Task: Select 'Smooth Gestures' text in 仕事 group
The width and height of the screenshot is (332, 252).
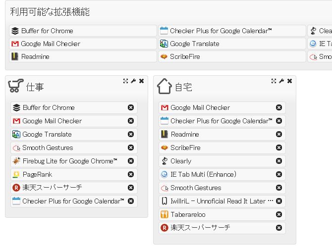Action: click(x=48, y=148)
